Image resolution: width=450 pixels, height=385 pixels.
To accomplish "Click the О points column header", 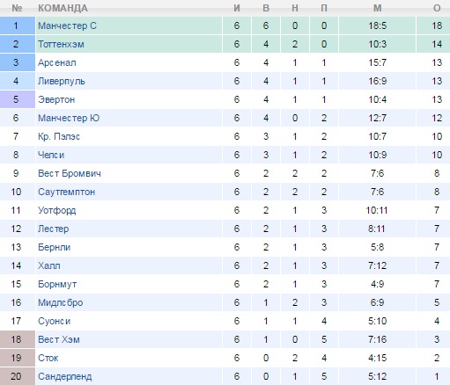I will pos(437,8).
